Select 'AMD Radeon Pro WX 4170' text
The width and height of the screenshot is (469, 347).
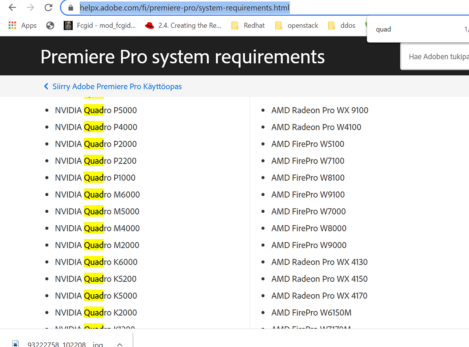click(x=319, y=295)
